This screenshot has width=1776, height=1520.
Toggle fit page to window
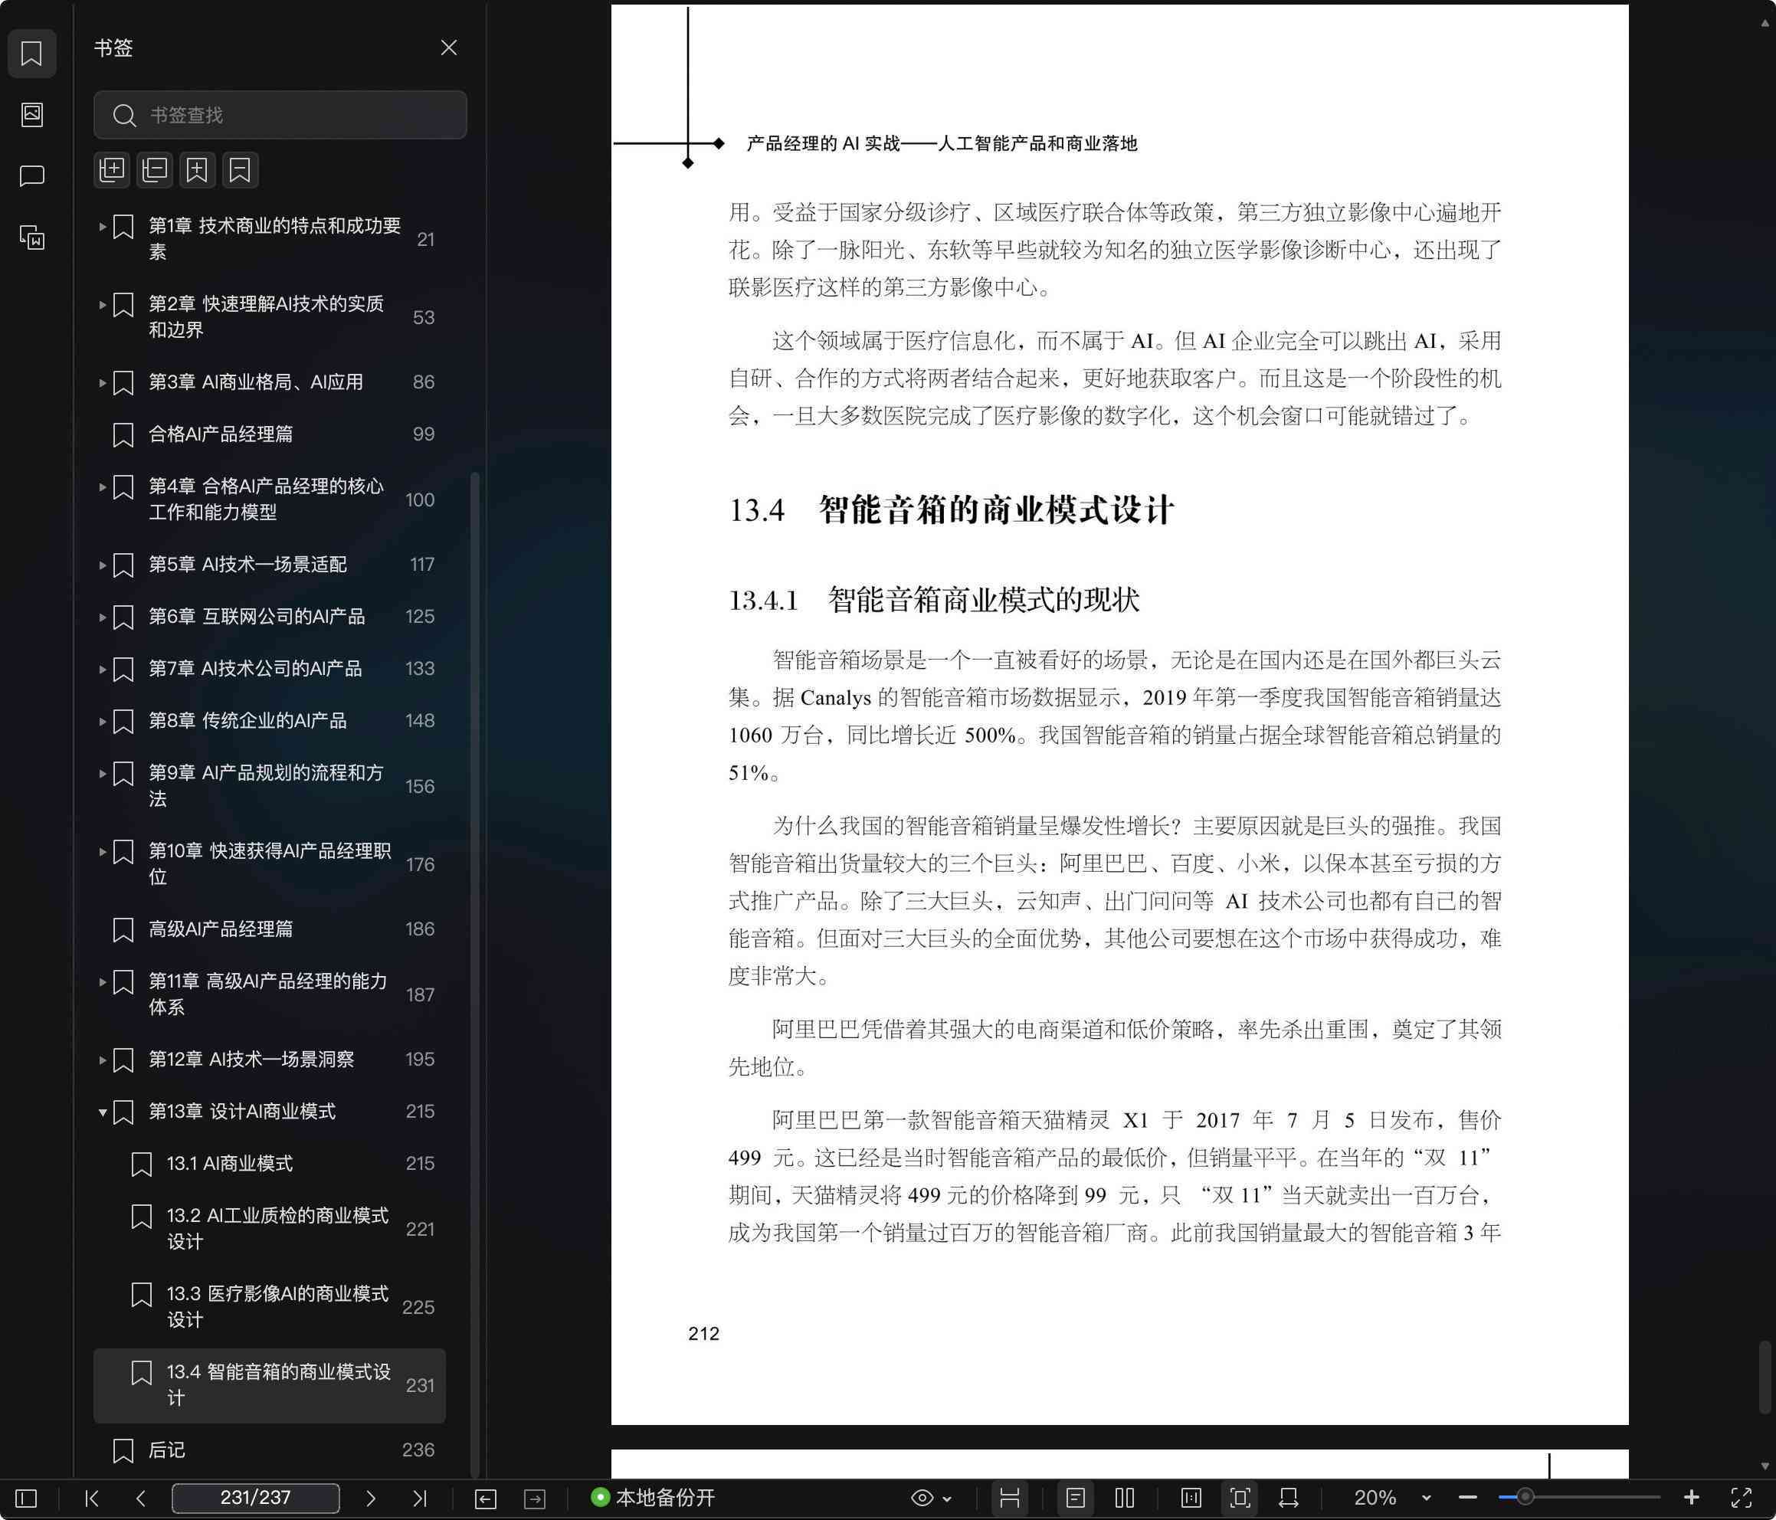(x=1240, y=1498)
